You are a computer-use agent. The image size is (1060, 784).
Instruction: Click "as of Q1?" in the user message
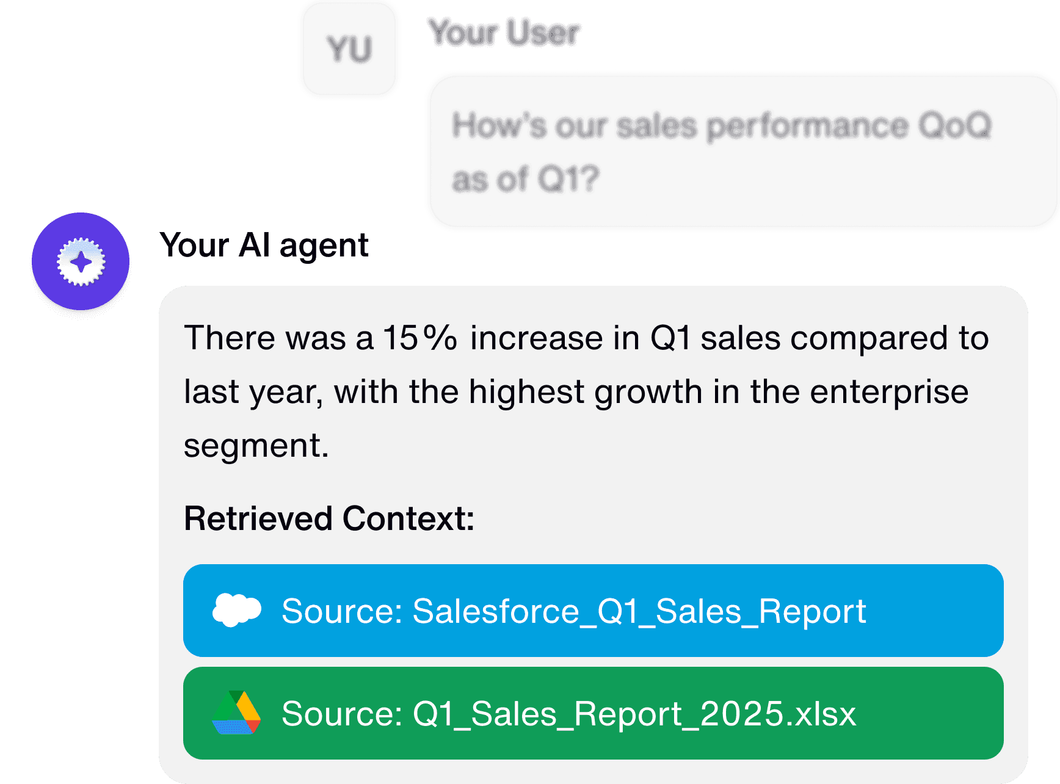point(525,180)
